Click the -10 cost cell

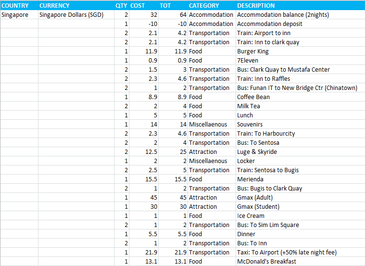click(144, 24)
